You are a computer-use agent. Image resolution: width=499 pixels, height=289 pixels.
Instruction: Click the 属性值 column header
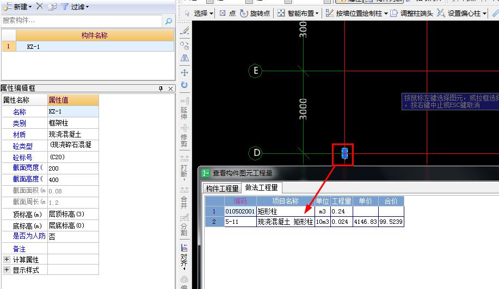73,100
